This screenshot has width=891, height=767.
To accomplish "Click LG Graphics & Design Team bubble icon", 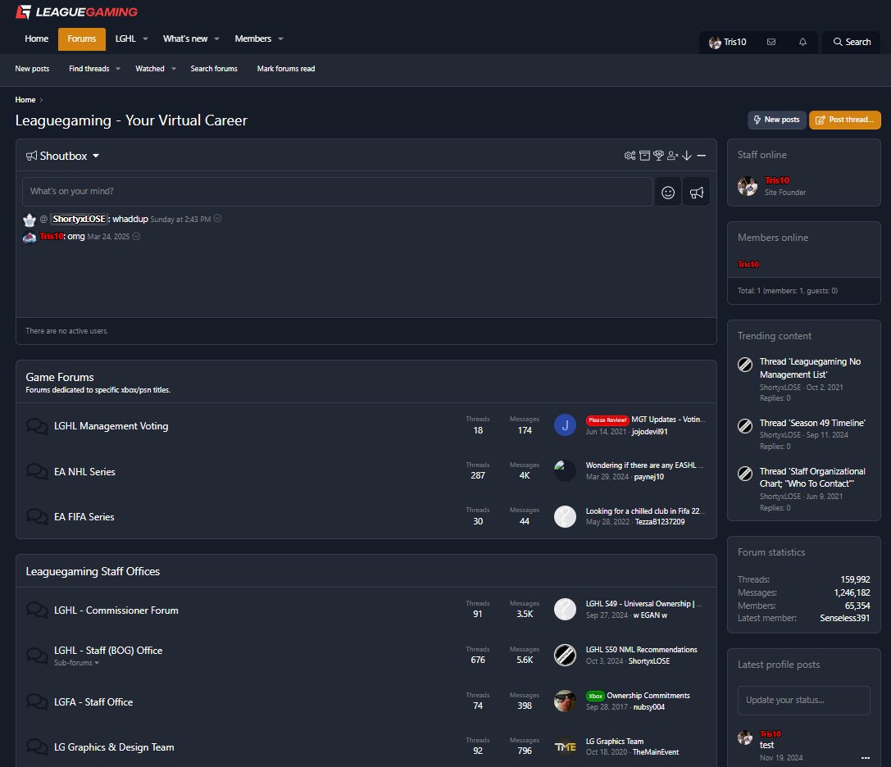I will (37, 747).
